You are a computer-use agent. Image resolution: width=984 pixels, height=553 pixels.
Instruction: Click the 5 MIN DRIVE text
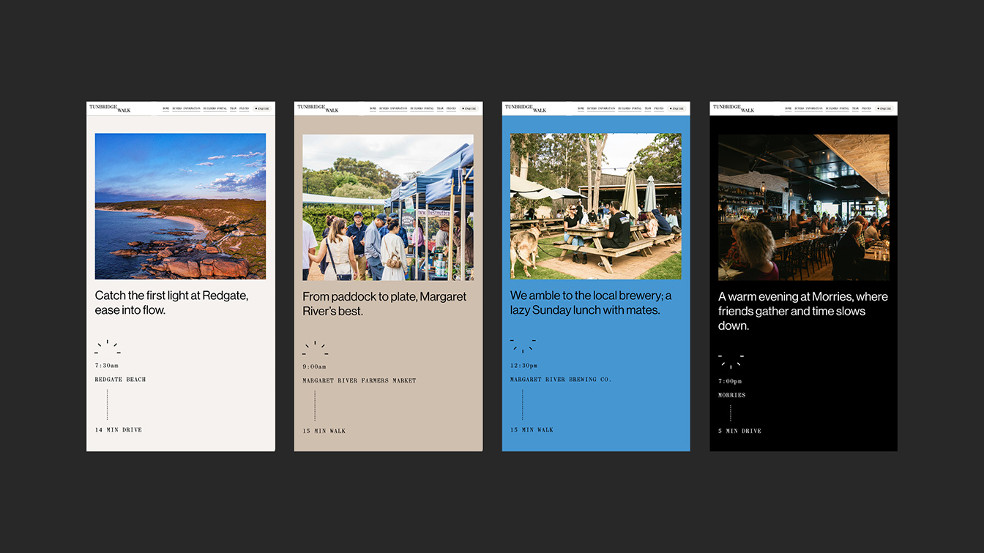tap(740, 431)
